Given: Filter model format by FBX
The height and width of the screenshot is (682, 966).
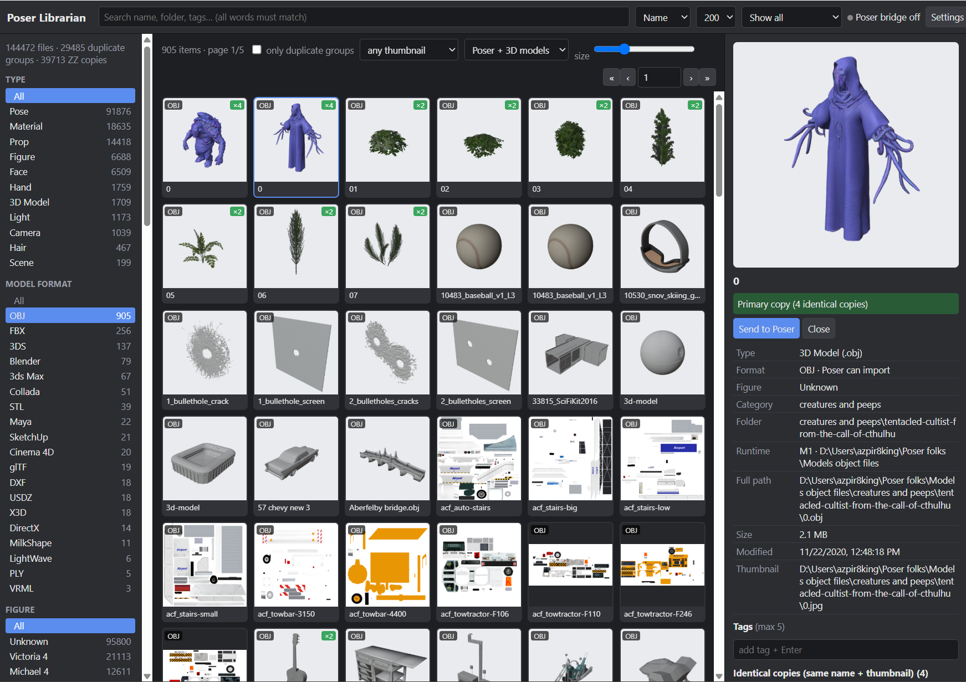Looking at the screenshot, I should pos(70,331).
